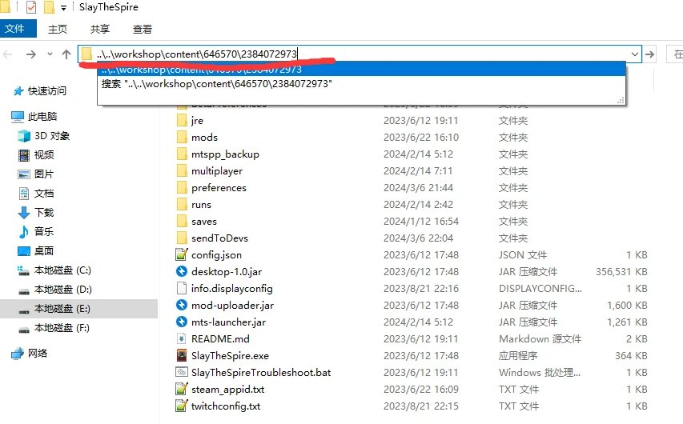The image size is (683, 424).
Task: Open the 图片 library folder
Action: point(36,174)
